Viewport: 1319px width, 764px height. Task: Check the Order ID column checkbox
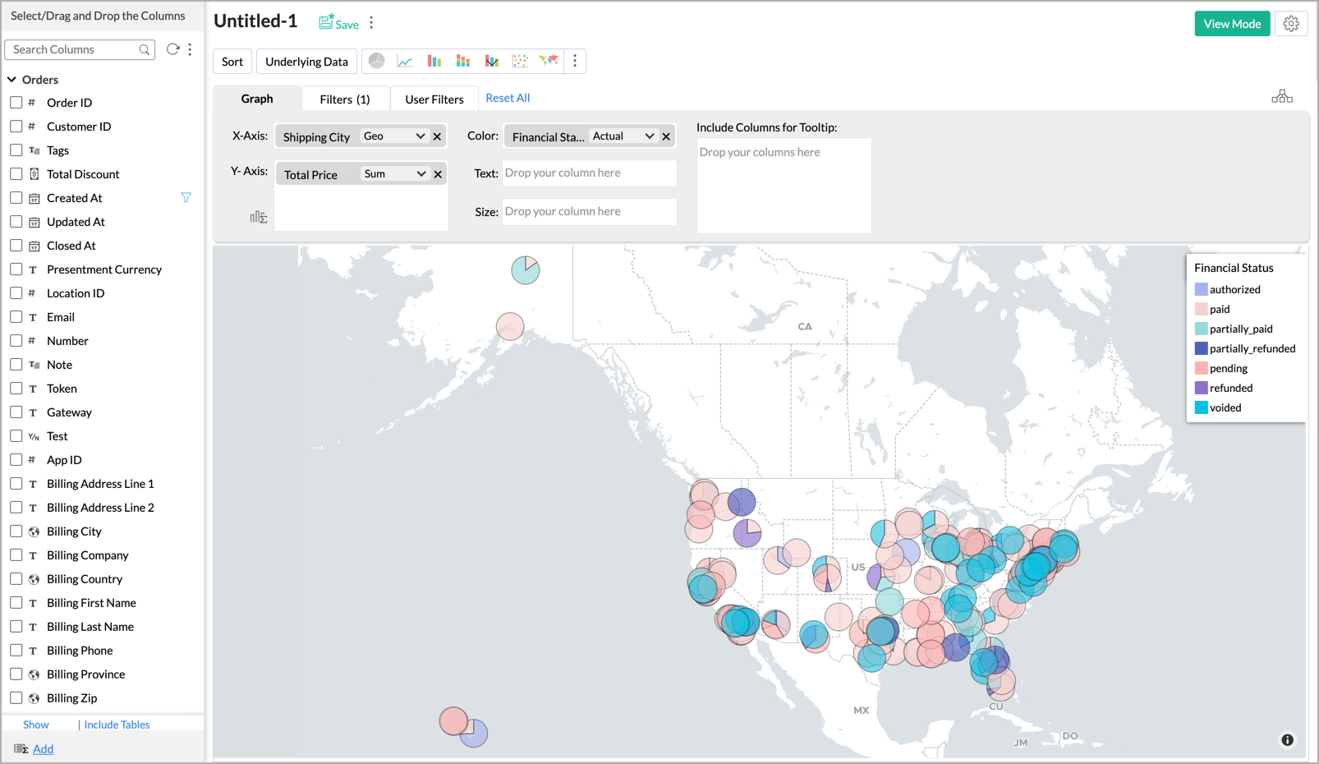[16, 103]
